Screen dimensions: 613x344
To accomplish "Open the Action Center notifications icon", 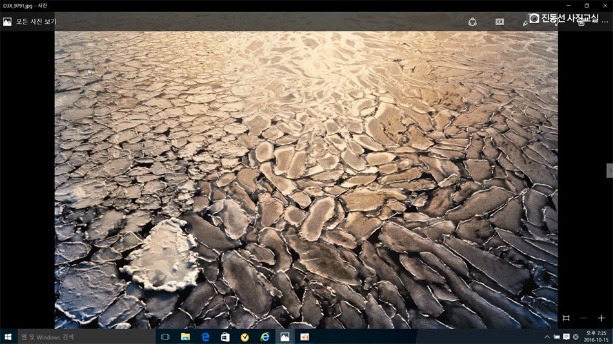I will click(x=566, y=336).
